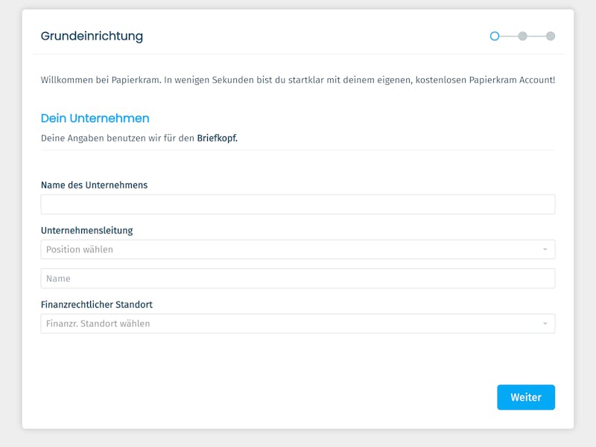Click the arrow on Position wählen
The width and height of the screenshot is (596, 447).
point(545,250)
